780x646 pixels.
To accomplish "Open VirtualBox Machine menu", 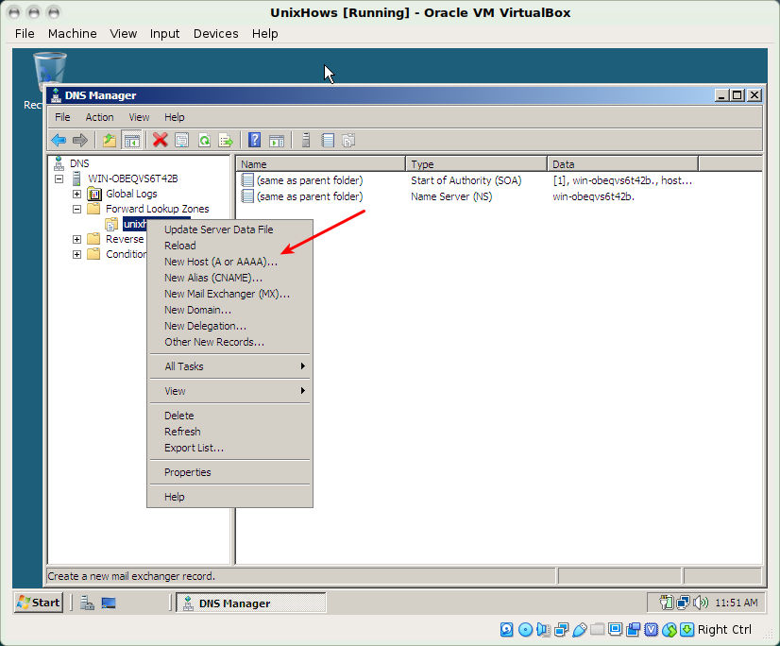I will tap(72, 34).
